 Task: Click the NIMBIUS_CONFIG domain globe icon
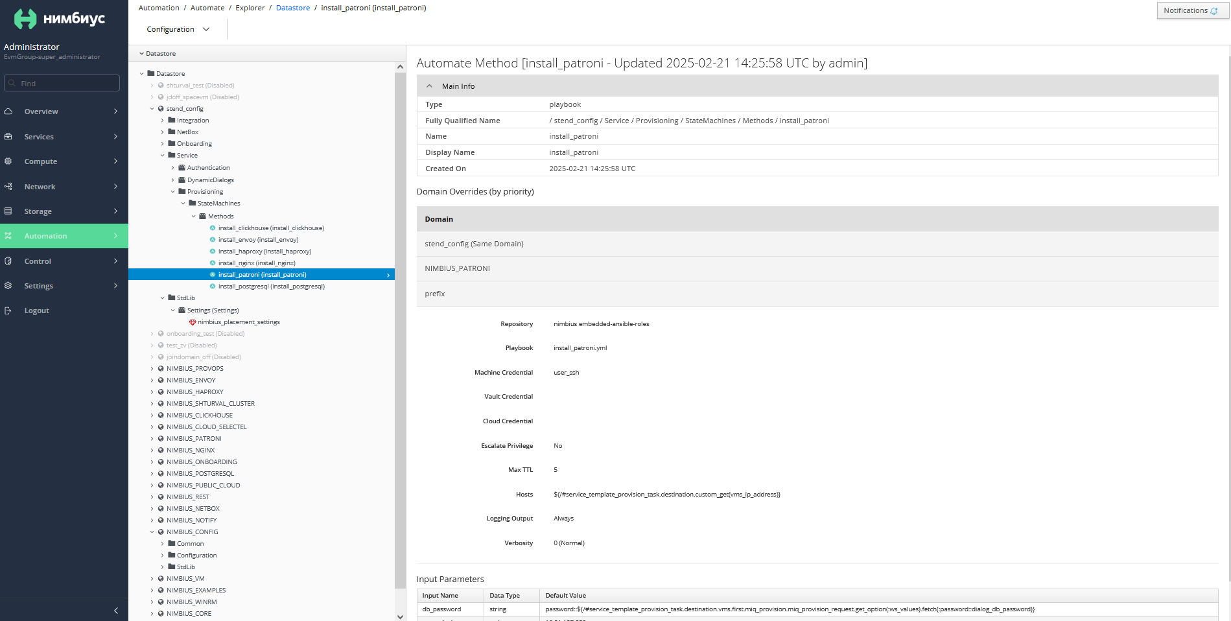[161, 532]
